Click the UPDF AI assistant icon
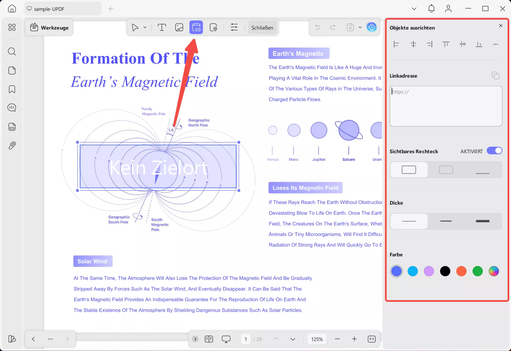 pyautogui.click(x=371, y=27)
